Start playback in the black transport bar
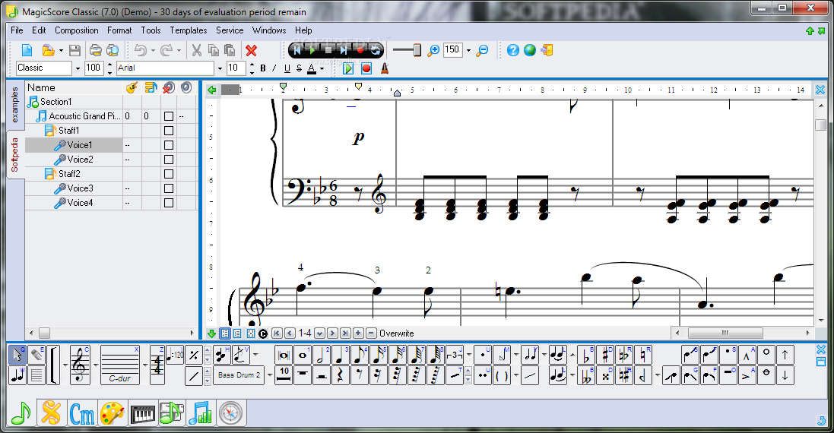The image size is (834, 433). [x=312, y=50]
